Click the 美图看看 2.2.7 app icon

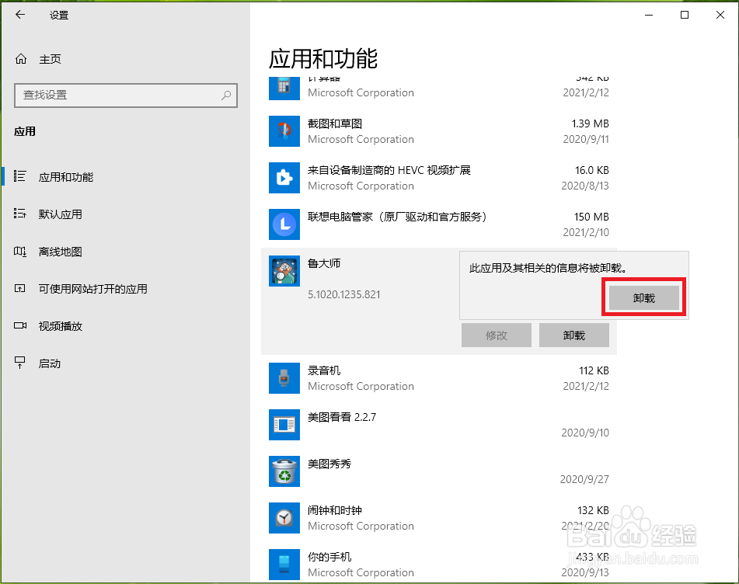[284, 425]
